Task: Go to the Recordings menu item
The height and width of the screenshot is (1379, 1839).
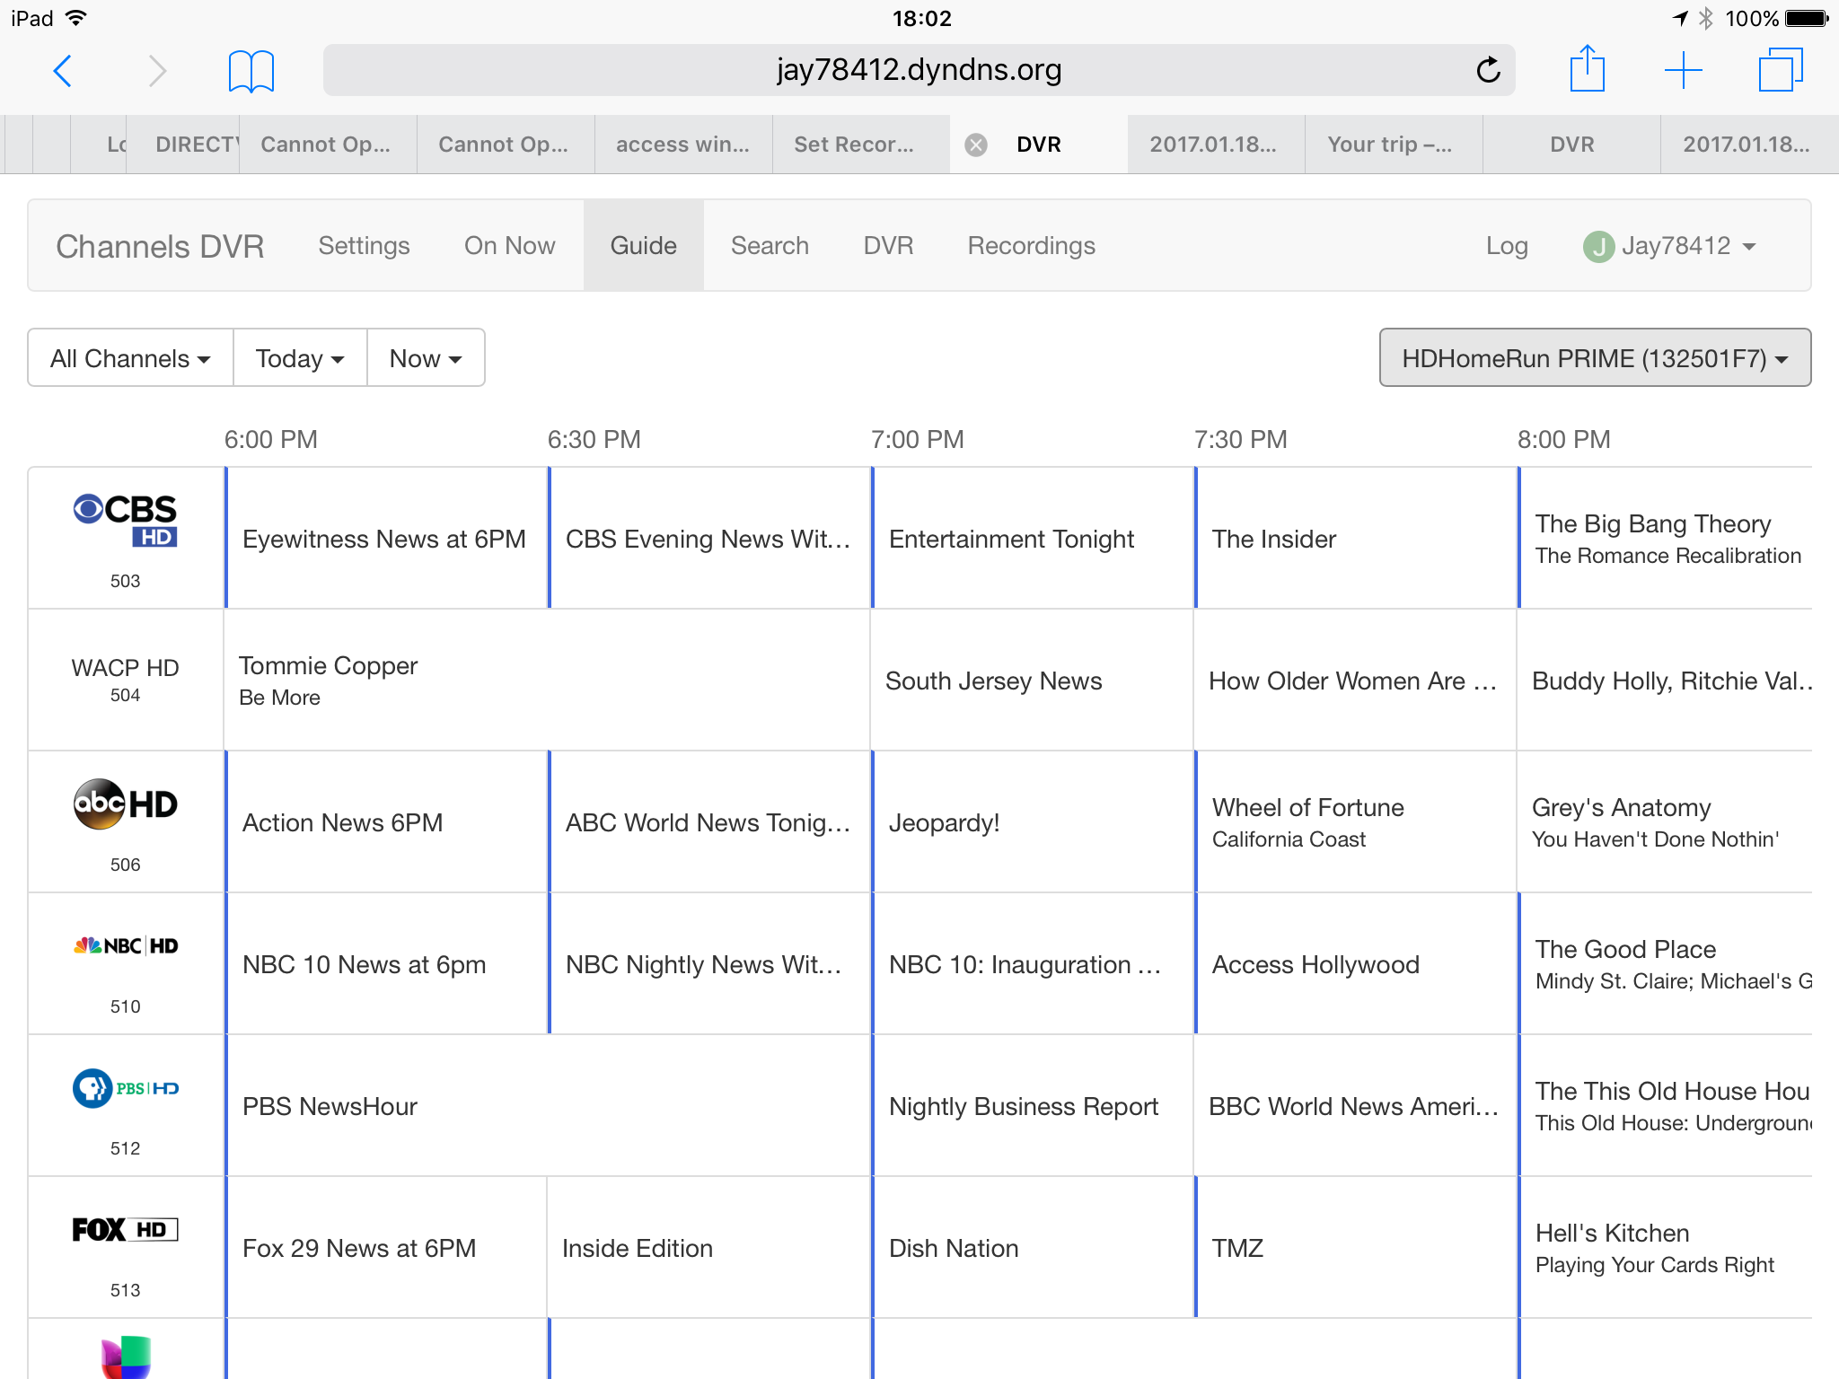Action: [x=1031, y=246]
